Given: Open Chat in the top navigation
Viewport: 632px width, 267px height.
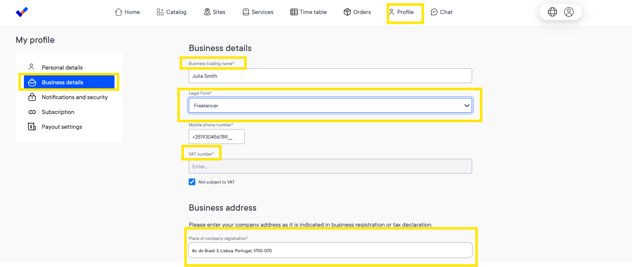Looking at the screenshot, I should pyautogui.click(x=442, y=12).
